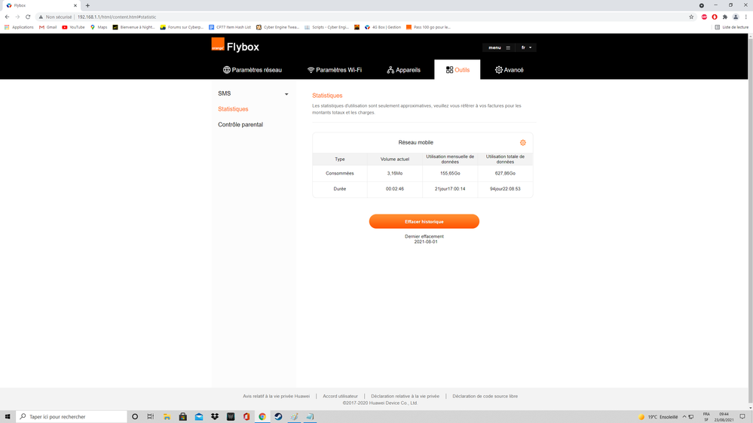Open the Pass 100 go pour le... bookmark

coord(428,27)
